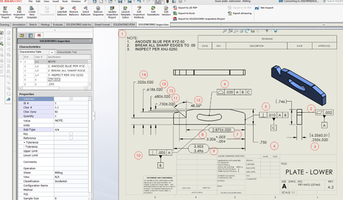Click Select Balloons tool
Image resolution: width=343 pixels, height=200 pixels.
point(86,11)
